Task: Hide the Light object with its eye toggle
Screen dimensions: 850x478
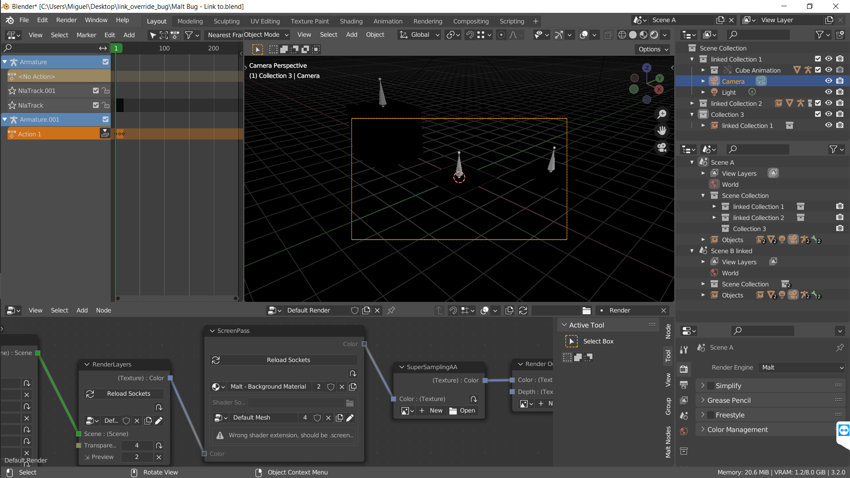Action: pos(828,92)
